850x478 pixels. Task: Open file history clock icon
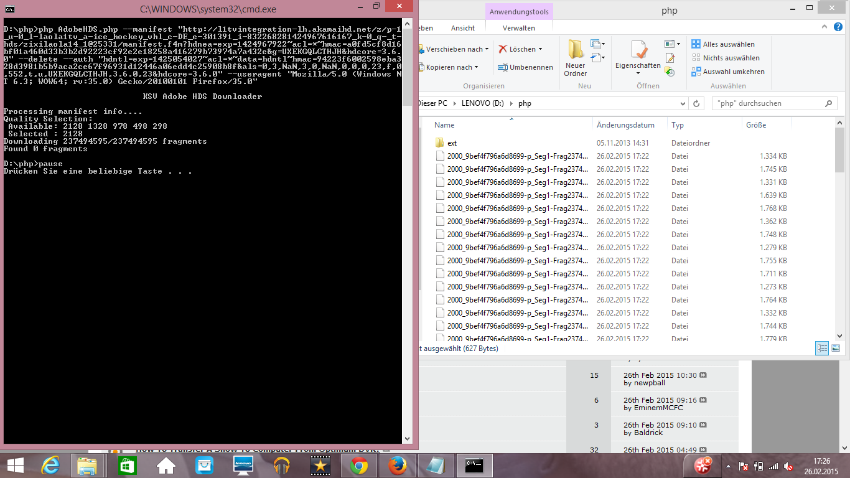[670, 72]
